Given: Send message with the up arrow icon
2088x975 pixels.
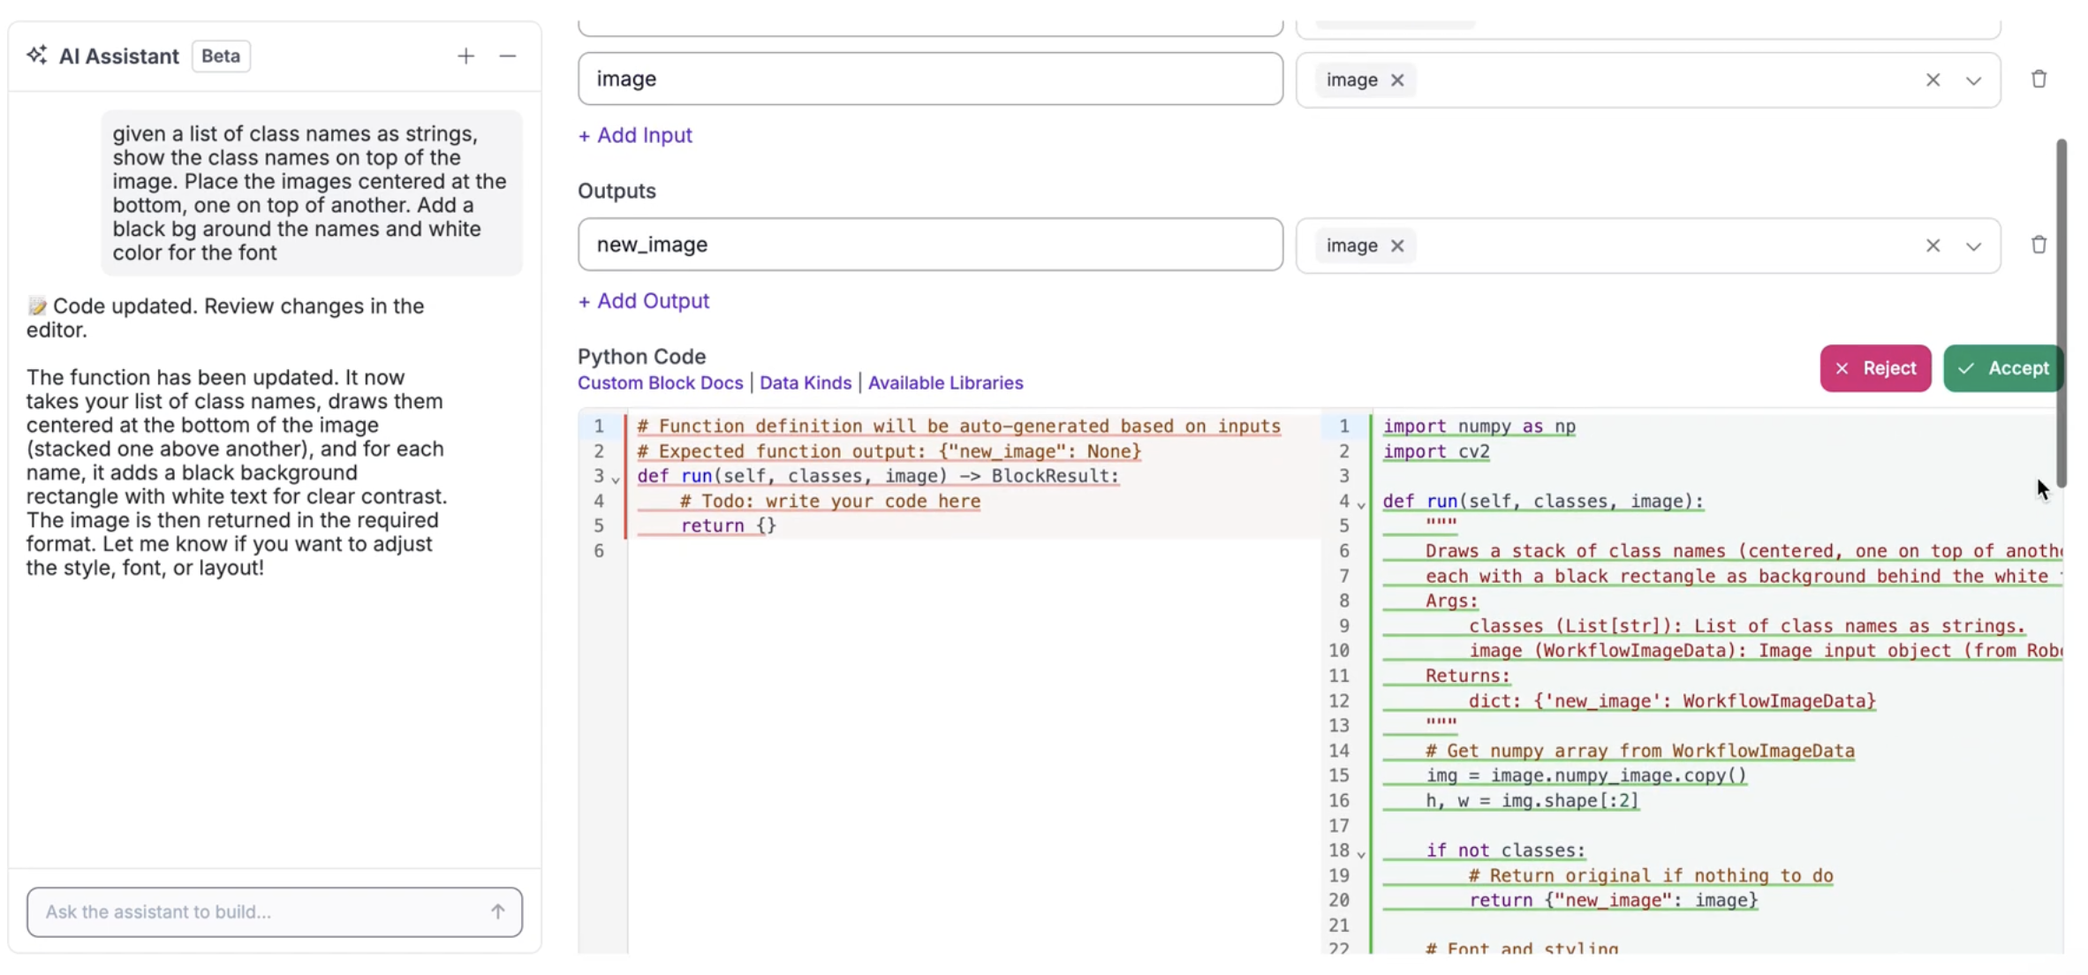Looking at the screenshot, I should (x=498, y=911).
